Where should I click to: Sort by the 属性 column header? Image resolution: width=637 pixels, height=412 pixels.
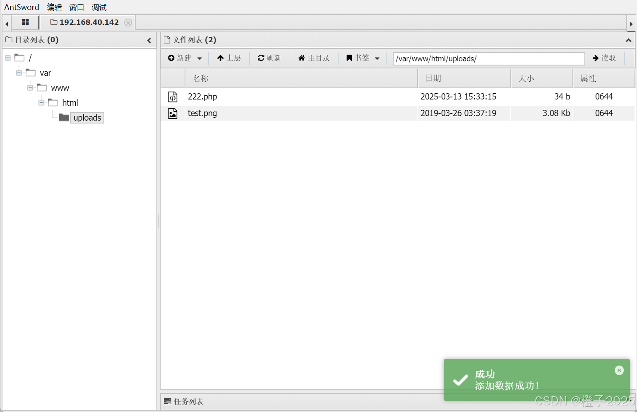pyautogui.click(x=604, y=78)
